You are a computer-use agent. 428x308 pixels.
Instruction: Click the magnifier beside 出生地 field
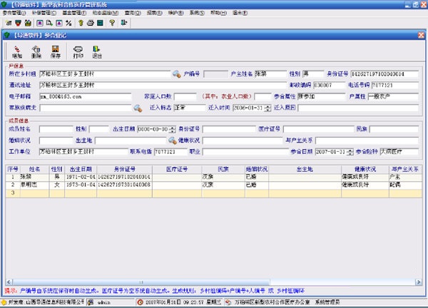(172, 140)
